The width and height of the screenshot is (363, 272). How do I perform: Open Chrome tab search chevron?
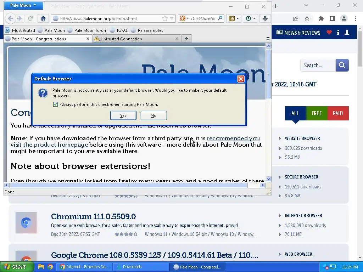(x=306, y=5)
